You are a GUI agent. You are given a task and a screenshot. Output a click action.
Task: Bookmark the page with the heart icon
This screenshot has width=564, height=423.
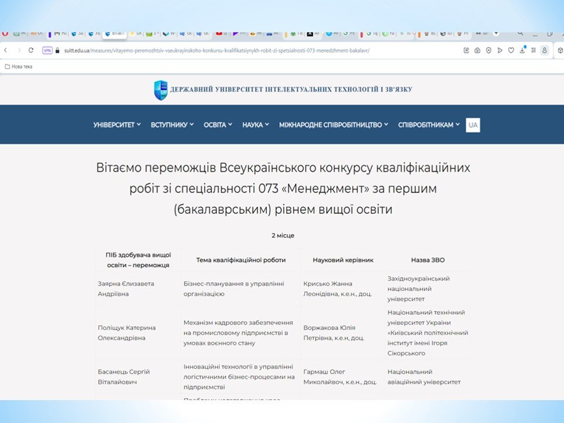[x=511, y=51]
